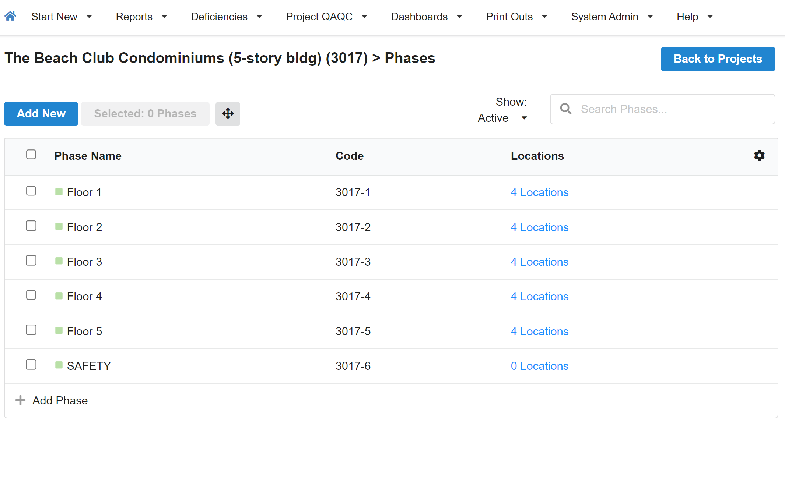Open Floor 3's 4 Locations link
Viewport: 785px width, 478px height.
coord(540,262)
